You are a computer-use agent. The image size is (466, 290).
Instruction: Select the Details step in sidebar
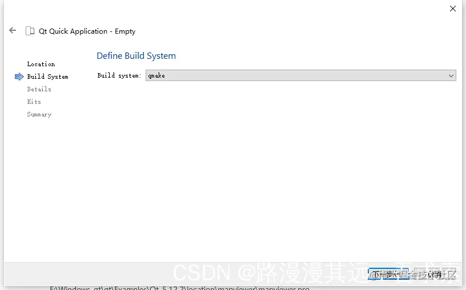[39, 89]
